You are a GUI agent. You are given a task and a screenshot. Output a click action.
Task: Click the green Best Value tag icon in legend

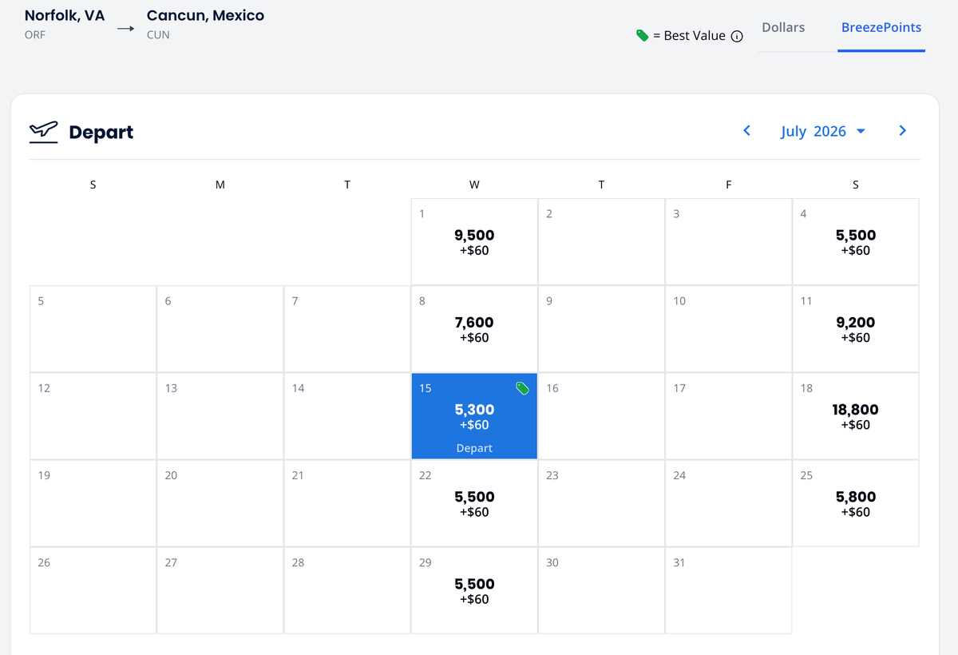(642, 35)
